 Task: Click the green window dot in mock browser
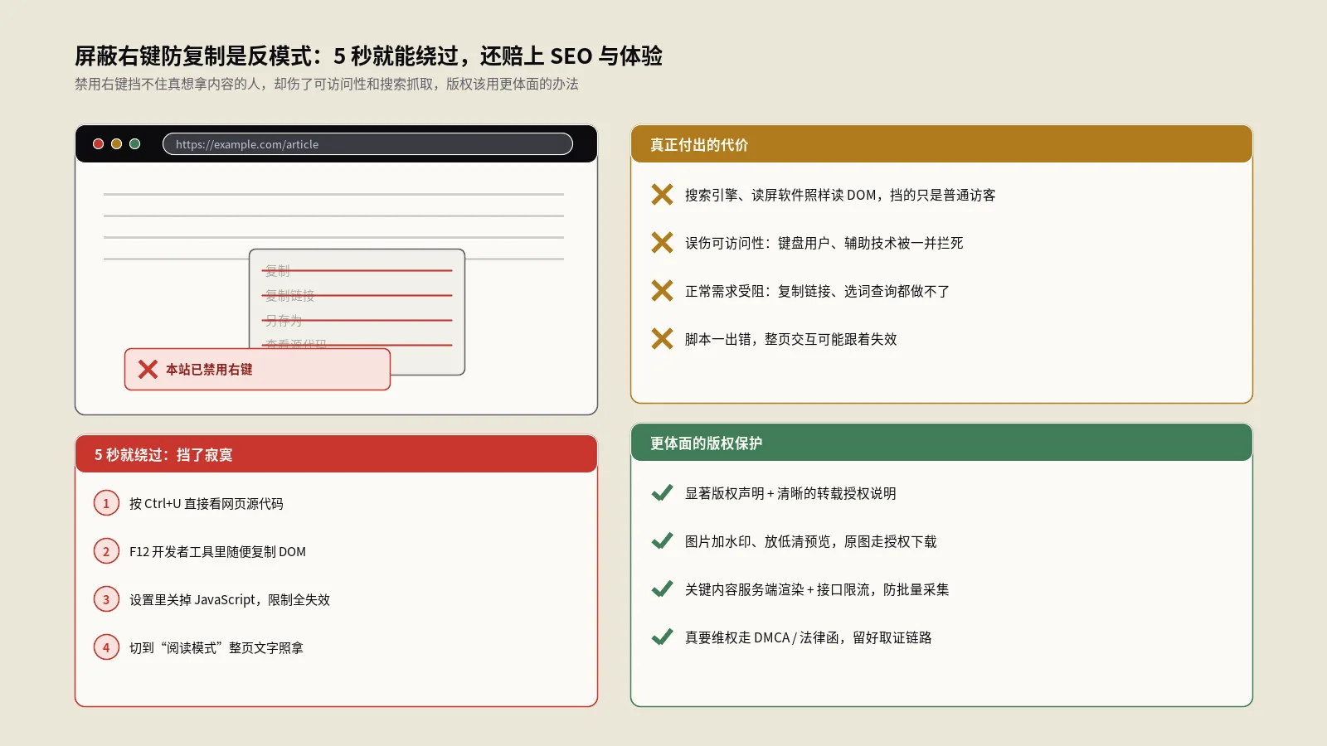(x=134, y=144)
